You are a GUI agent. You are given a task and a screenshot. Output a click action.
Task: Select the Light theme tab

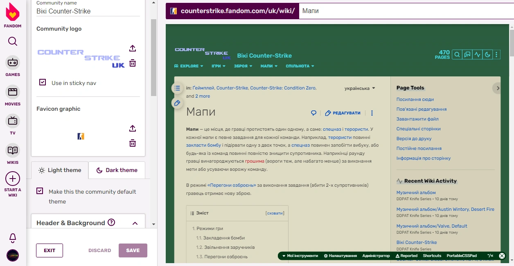click(60, 170)
